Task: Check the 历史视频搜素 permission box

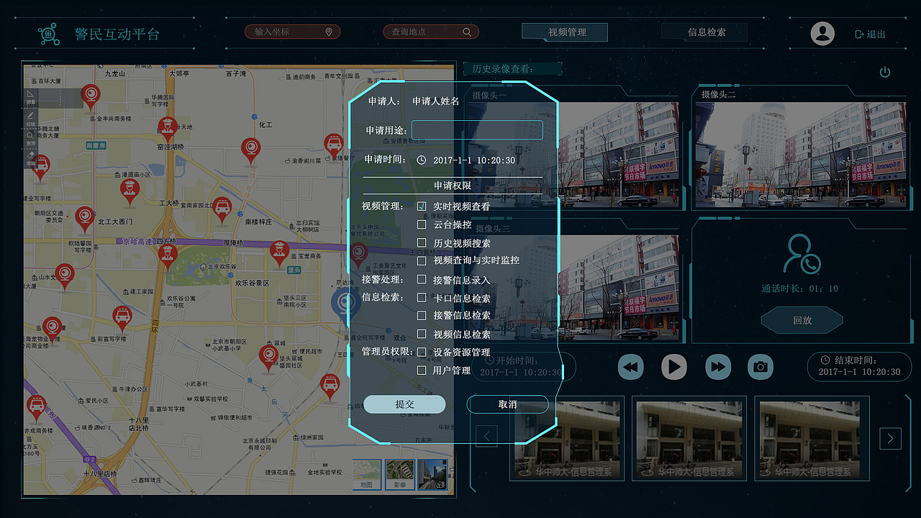Action: tap(422, 242)
